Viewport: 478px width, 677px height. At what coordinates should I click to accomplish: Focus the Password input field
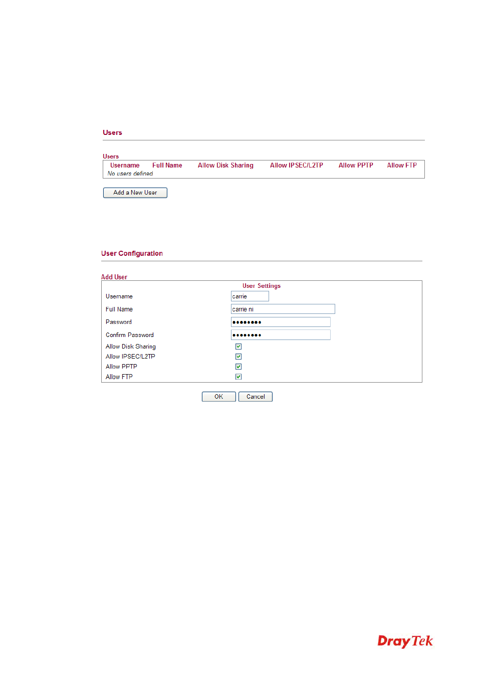[x=281, y=322]
